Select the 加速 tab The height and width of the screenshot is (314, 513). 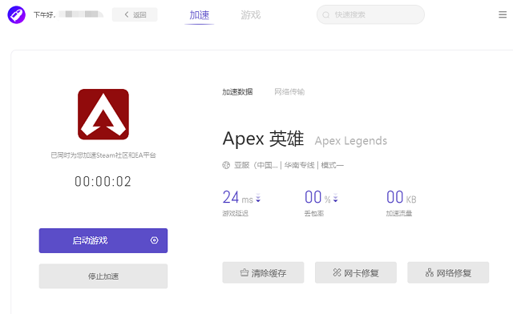tap(200, 15)
